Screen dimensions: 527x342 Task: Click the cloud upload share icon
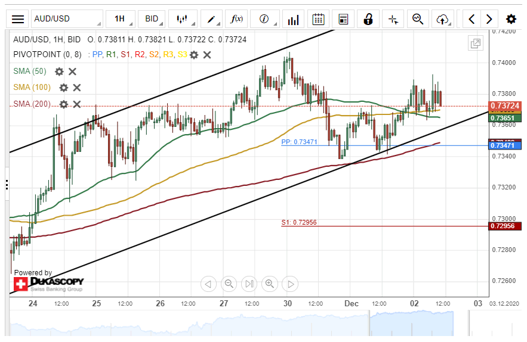[442, 19]
